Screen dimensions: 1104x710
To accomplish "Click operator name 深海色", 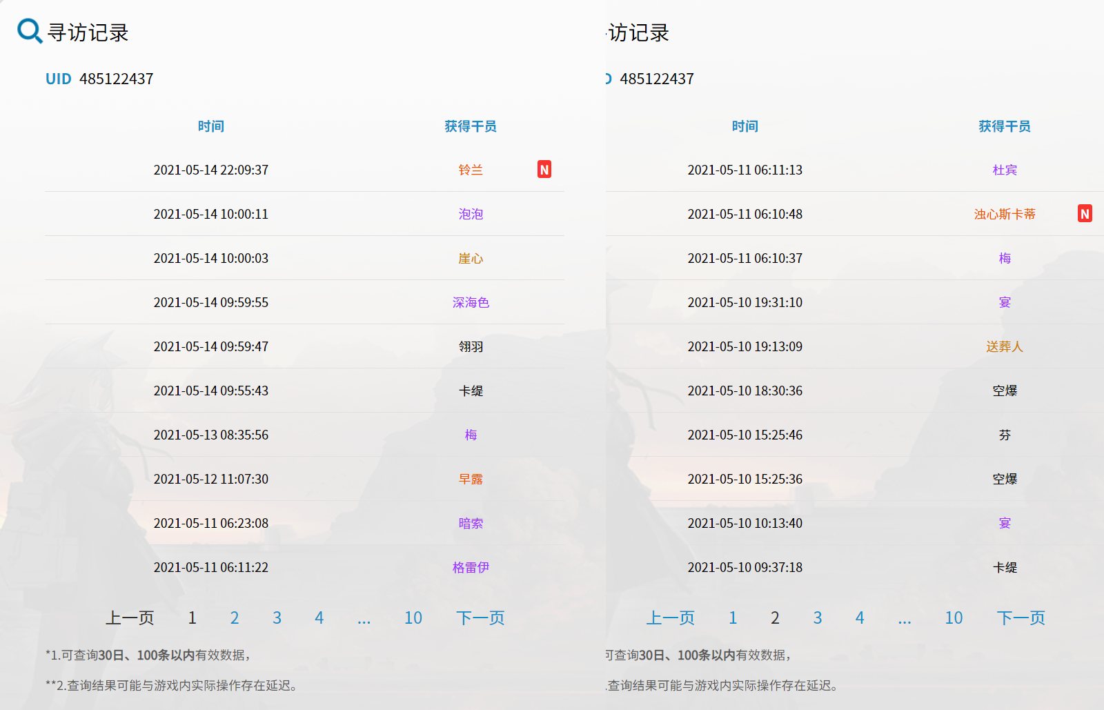I will pyautogui.click(x=471, y=302).
